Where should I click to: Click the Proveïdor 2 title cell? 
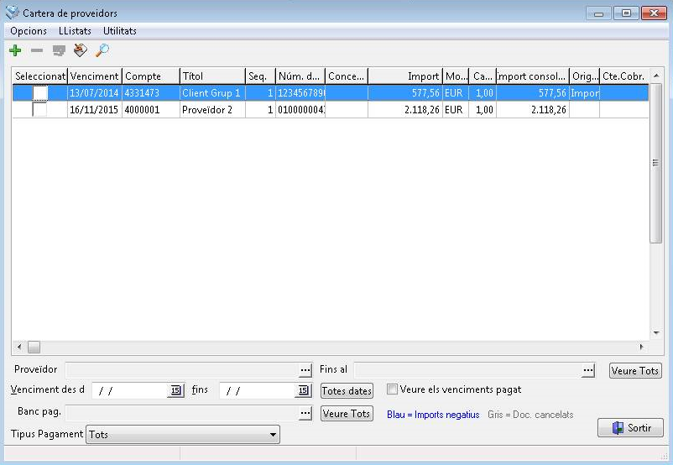[212, 109]
